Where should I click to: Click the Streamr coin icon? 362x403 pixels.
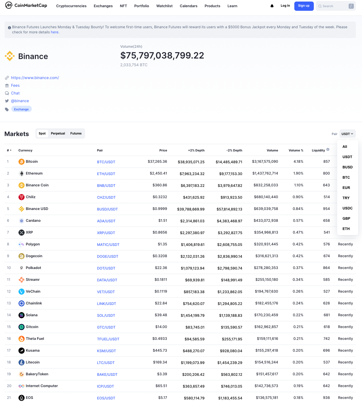(22, 280)
